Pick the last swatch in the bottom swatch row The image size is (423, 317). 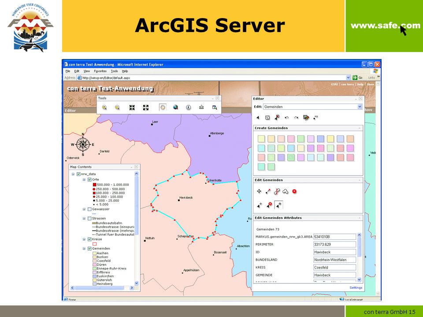[x=271, y=167]
